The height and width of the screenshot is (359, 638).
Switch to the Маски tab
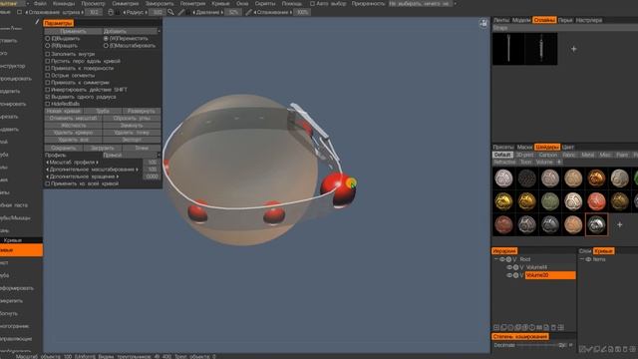(524, 147)
